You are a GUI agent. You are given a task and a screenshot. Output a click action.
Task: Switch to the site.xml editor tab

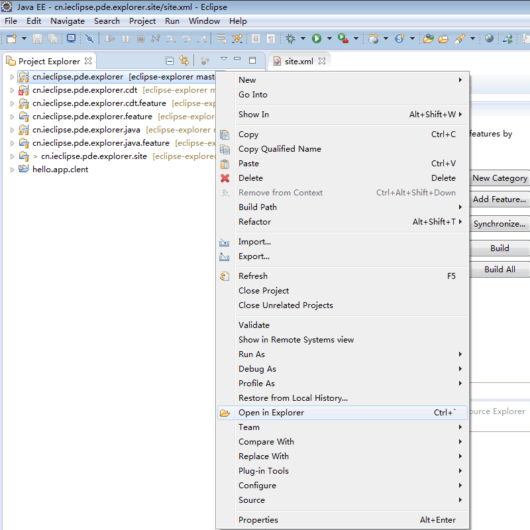click(299, 61)
